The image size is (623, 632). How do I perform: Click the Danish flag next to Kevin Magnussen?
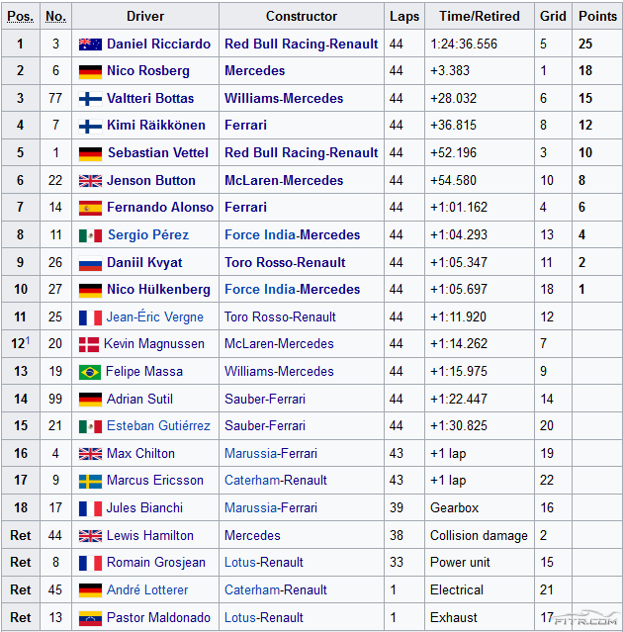90,344
